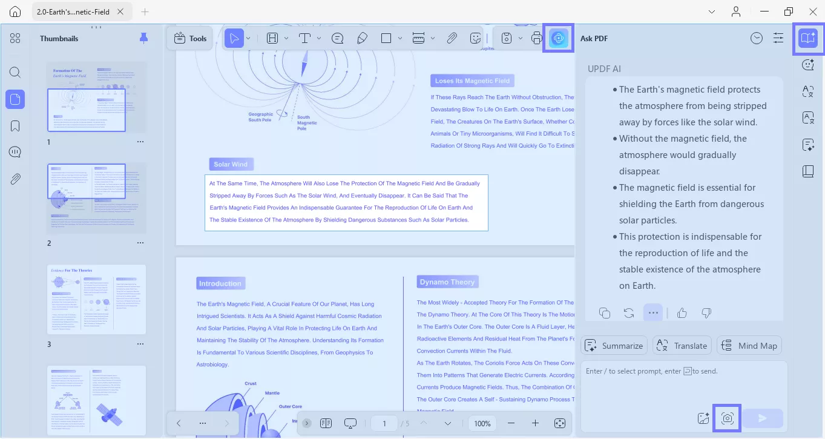Screen dimensions: 825x439
Task: Open a new tab with plus button
Action: pyautogui.click(x=145, y=12)
